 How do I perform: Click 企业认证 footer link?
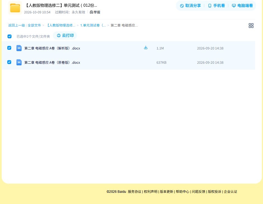[x=231, y=192]
